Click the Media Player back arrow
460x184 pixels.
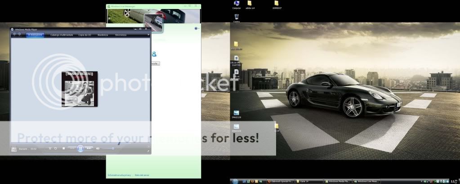tap(14, 35)
